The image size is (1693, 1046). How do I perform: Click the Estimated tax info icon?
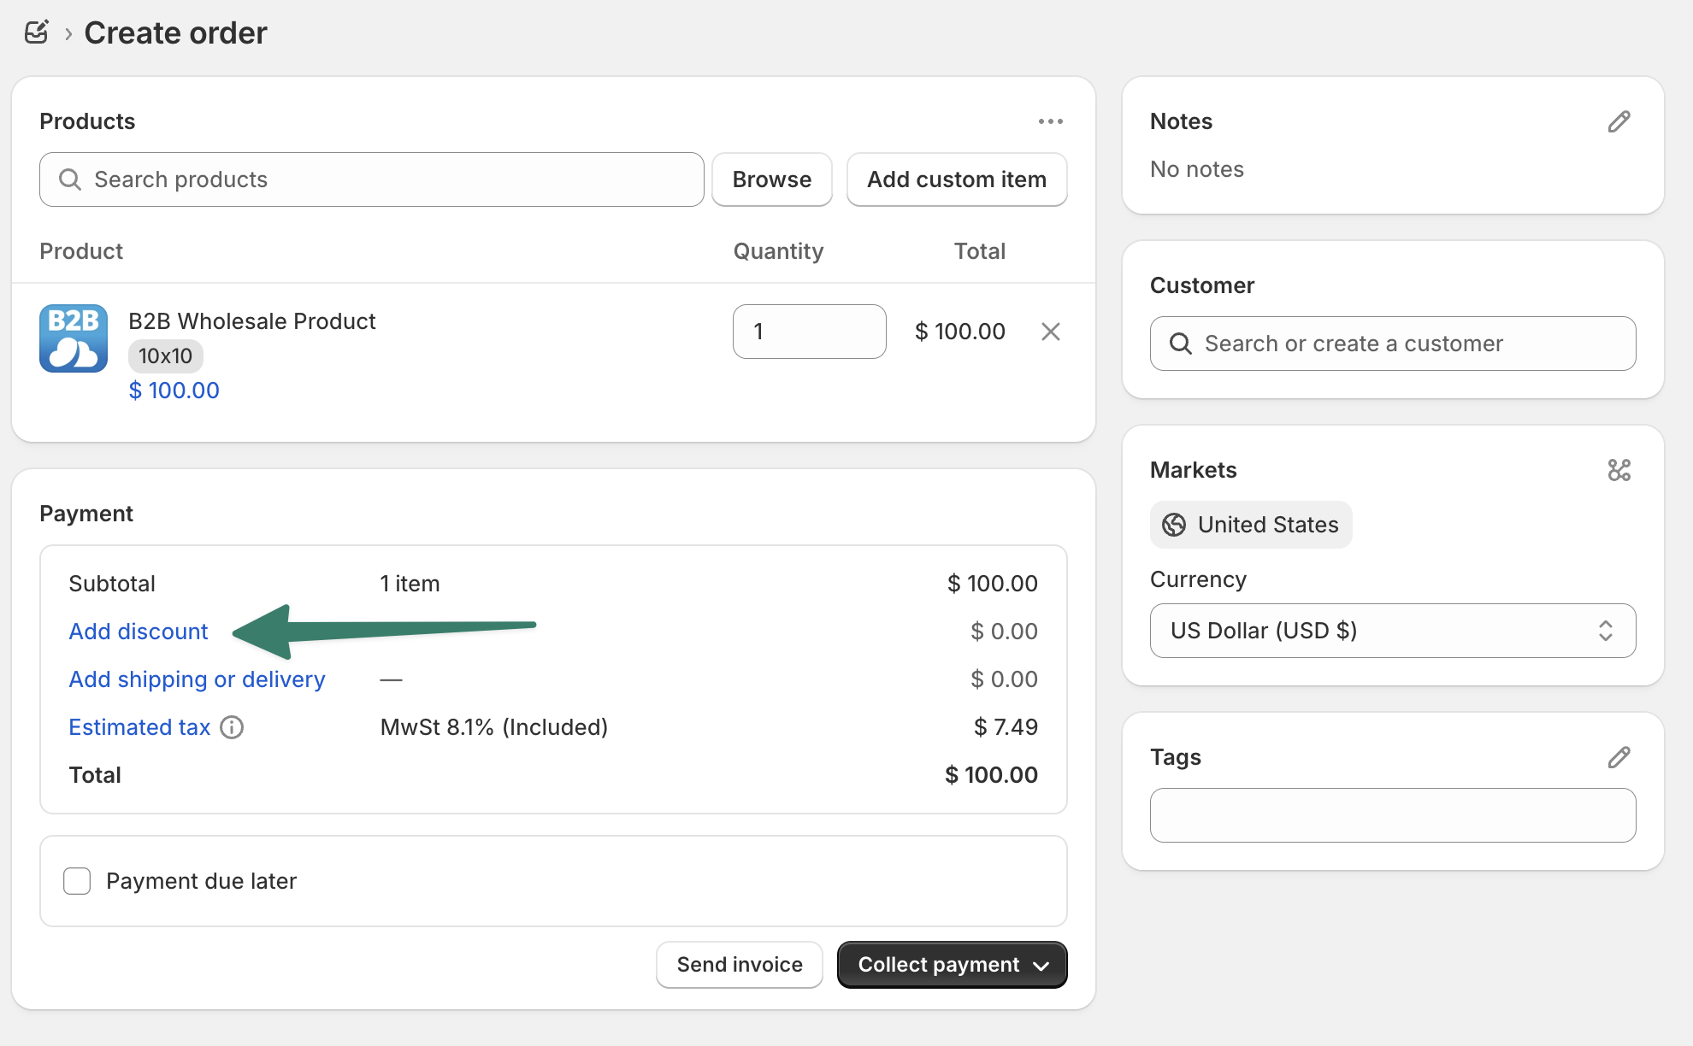[232, 727]
